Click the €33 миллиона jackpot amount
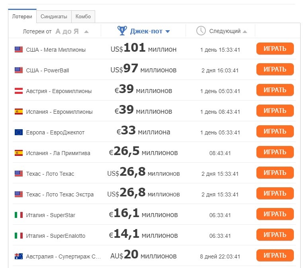Image resolution: width=305 pixels, height=268 pixels. coord(143,131)
